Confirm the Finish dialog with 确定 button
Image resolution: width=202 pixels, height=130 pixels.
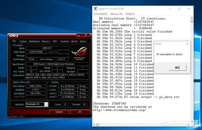coord(177,68)
